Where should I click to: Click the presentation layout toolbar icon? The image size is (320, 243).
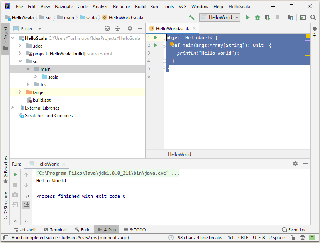(303, 17)
